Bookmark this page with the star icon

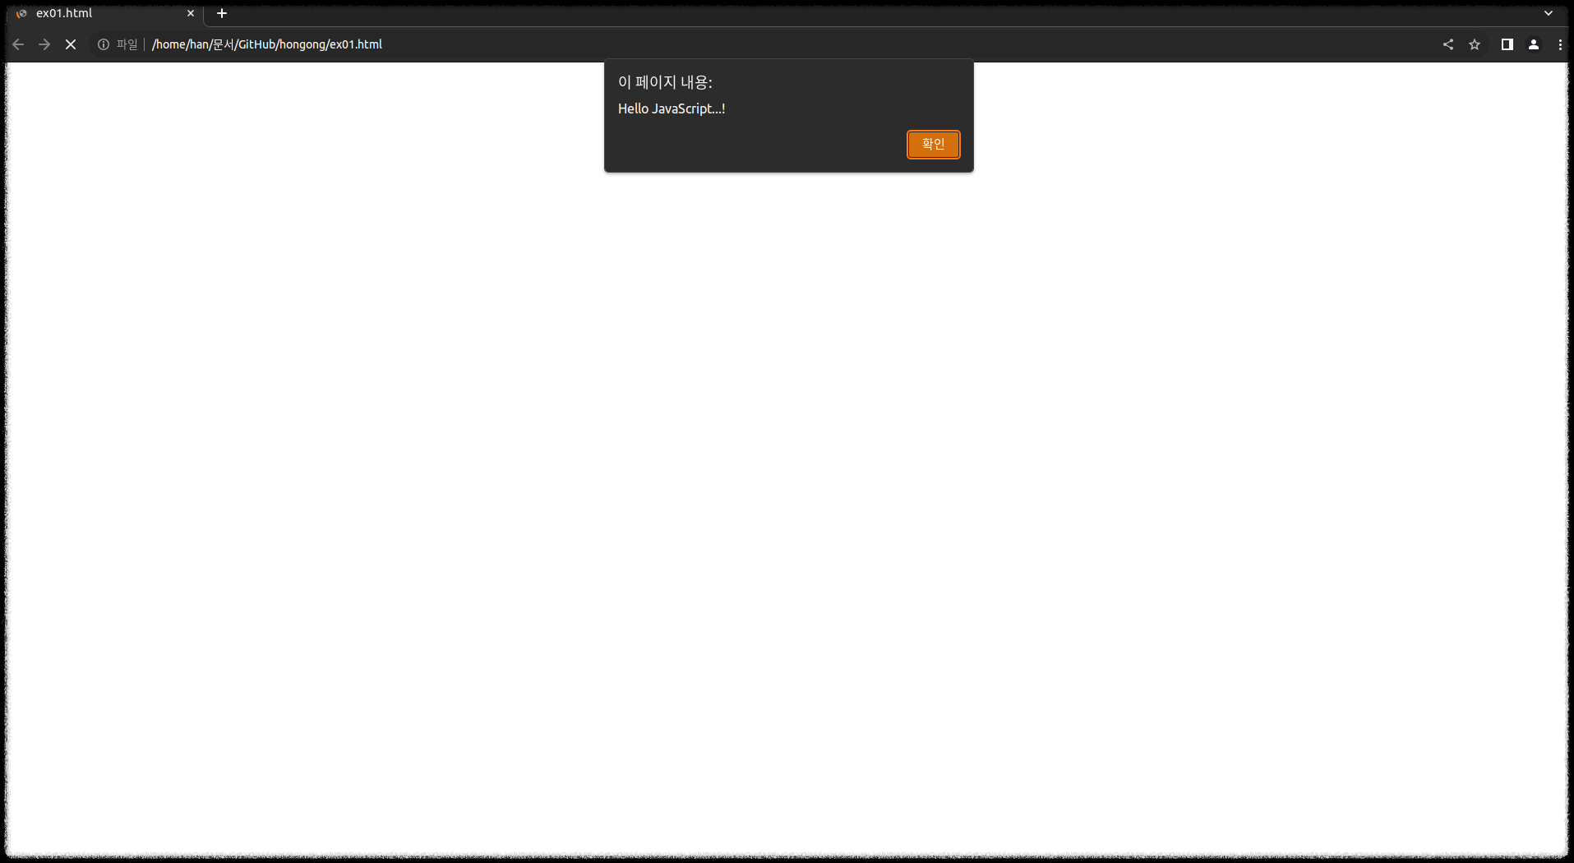pyautogui.click(x=1475, y=44)
